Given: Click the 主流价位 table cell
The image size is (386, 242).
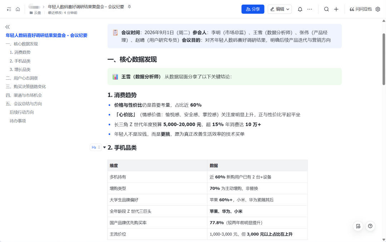Looking at the screenshot, I should pyautogui.click(x=157, y=234).
